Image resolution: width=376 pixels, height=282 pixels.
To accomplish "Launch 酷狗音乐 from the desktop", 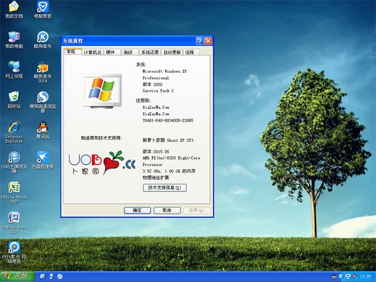I will 42,37.
